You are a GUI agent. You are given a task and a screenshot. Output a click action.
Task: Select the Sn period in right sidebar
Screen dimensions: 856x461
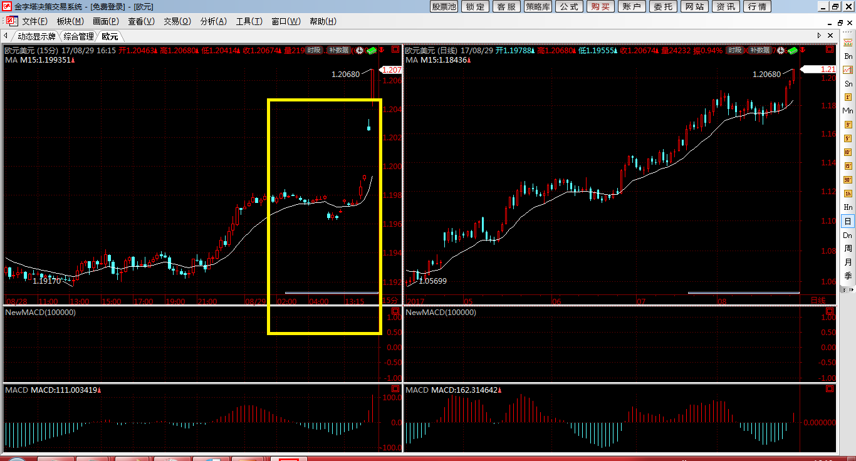(x=848, y=84)
